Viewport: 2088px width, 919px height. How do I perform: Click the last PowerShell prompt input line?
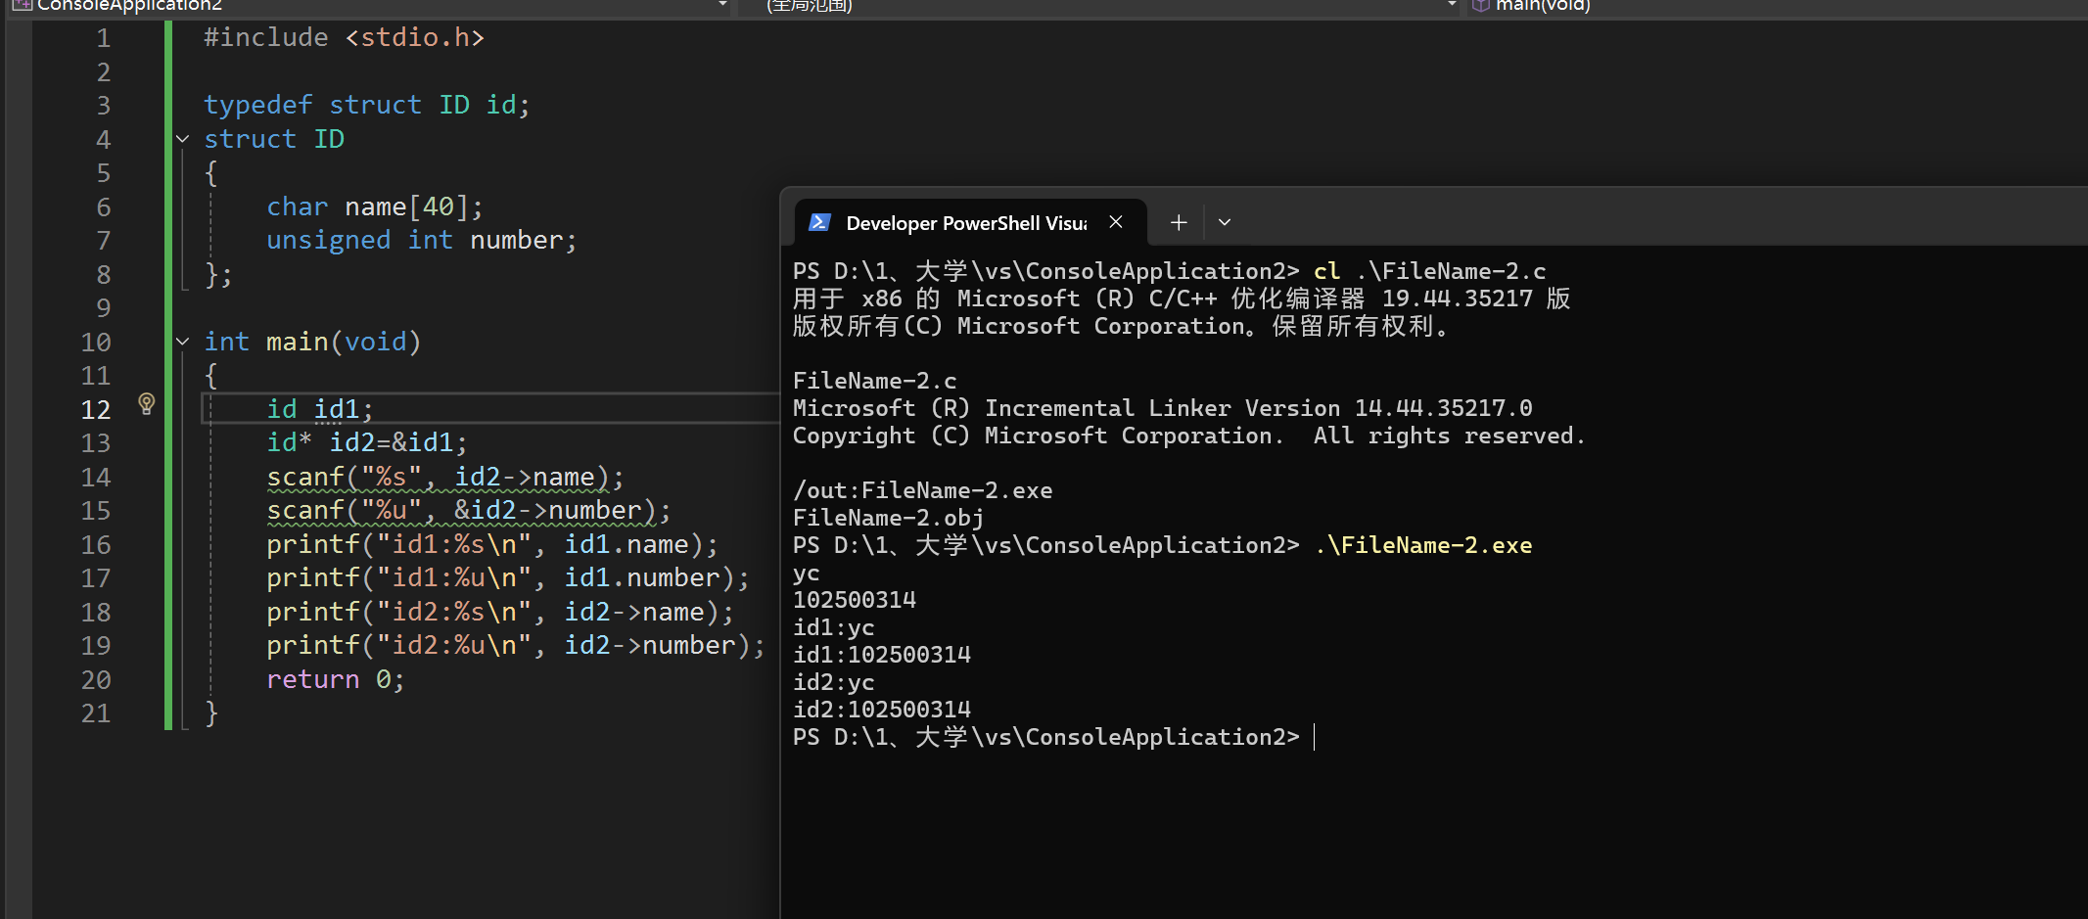(x=1052, y=737)
